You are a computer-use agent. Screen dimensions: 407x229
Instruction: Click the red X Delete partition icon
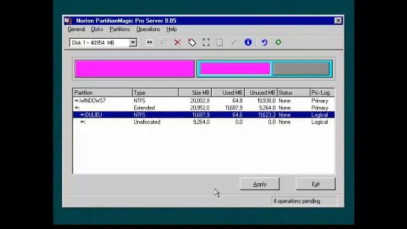pyautogui.click(x=177, y=43)
